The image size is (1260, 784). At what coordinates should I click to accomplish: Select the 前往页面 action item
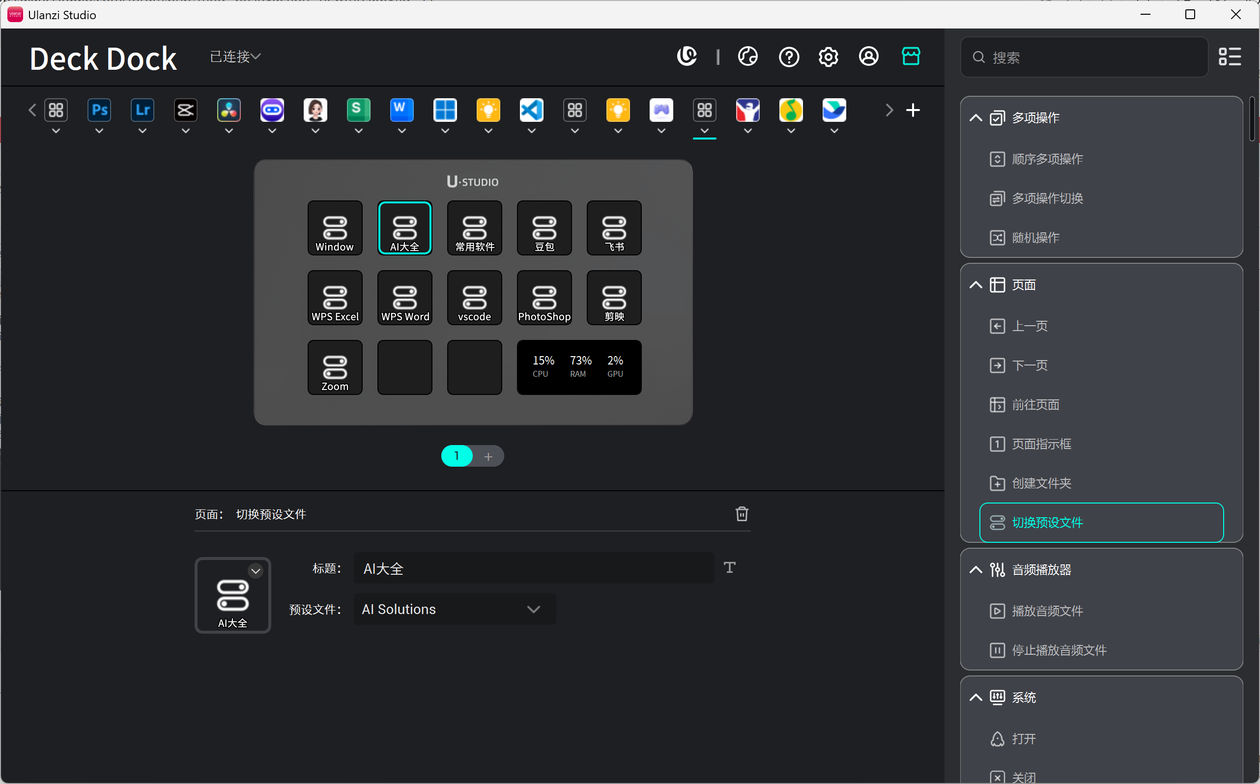(x=1035, y=405)
